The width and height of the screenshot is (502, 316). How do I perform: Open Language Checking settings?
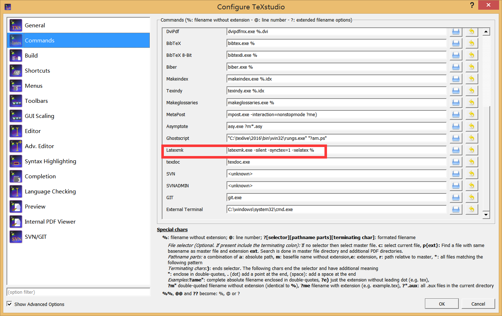click(79, 192)
